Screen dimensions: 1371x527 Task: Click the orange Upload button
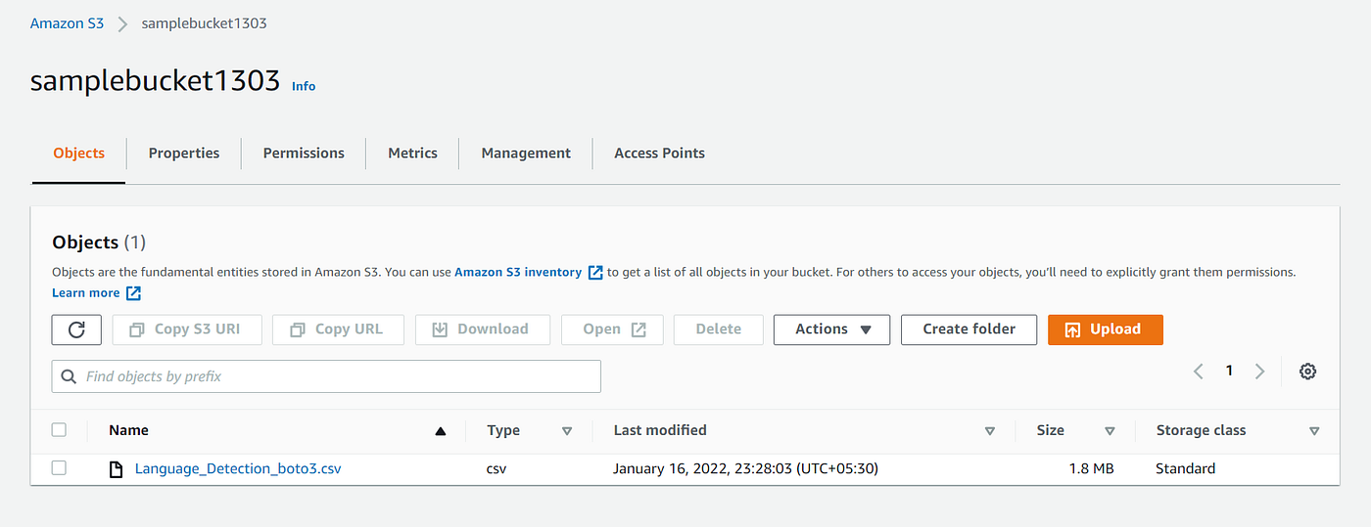coord(1106,329)
